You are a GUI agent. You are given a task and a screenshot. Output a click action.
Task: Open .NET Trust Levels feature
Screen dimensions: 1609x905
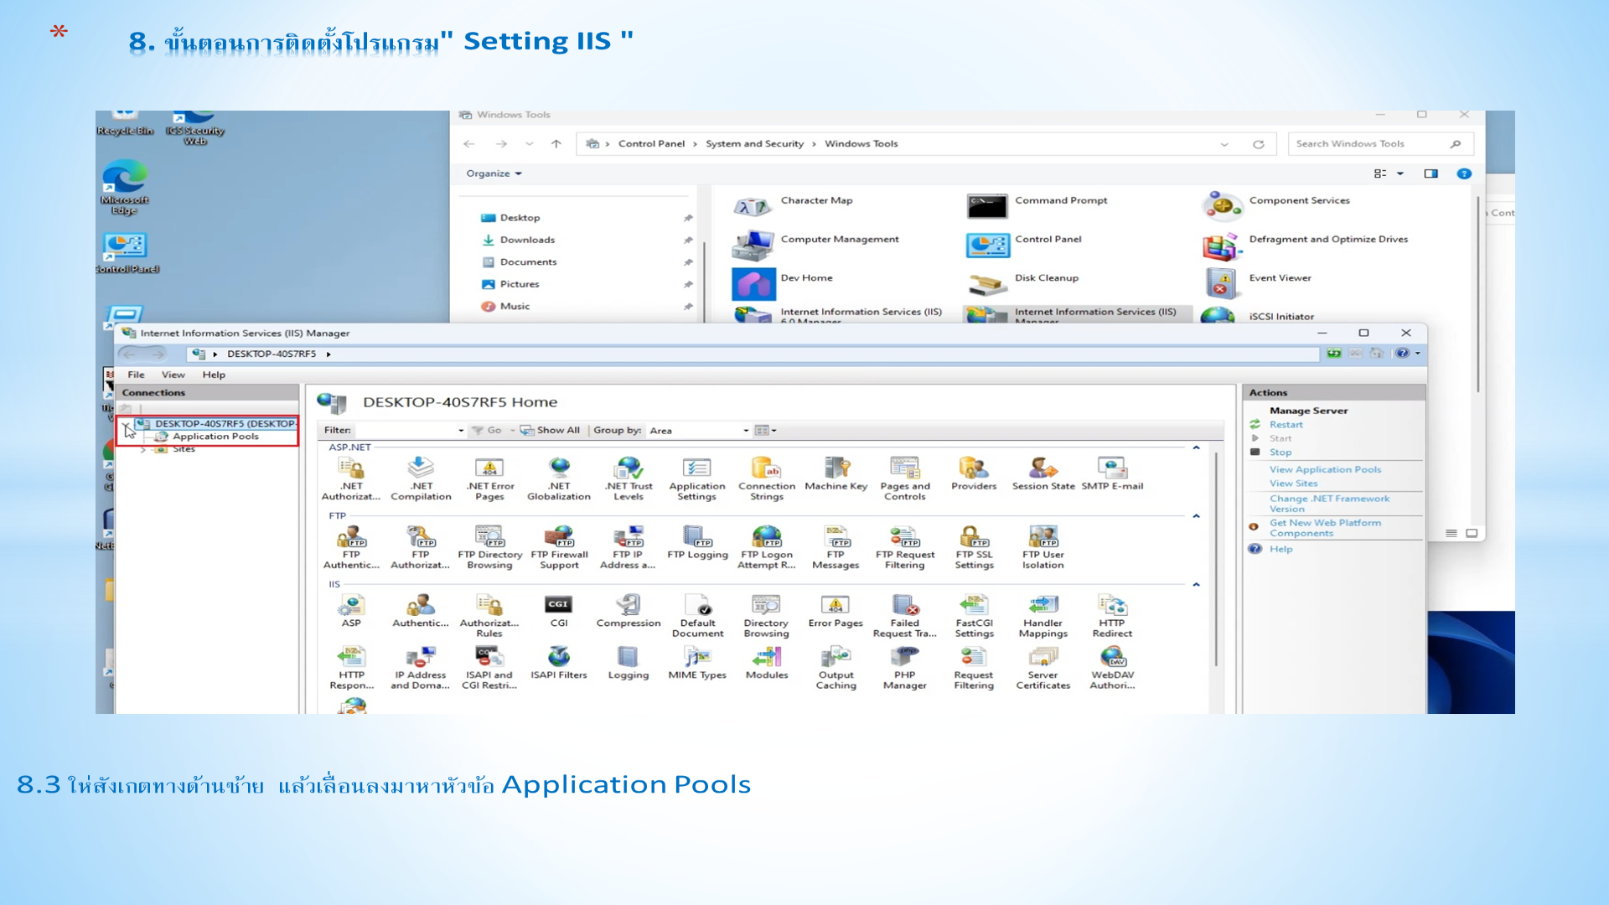point(629,478)
